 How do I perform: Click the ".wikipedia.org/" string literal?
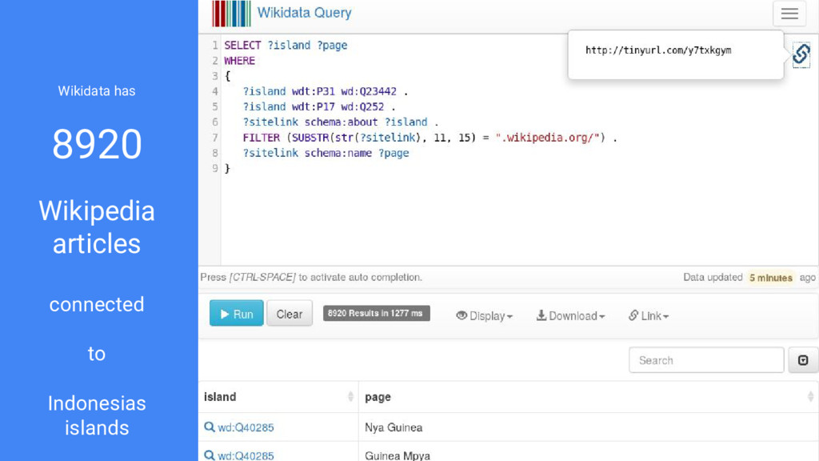coord(547,138)
